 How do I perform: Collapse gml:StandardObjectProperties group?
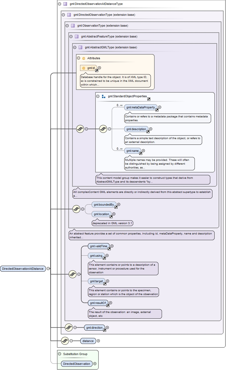tap(98, 96)
